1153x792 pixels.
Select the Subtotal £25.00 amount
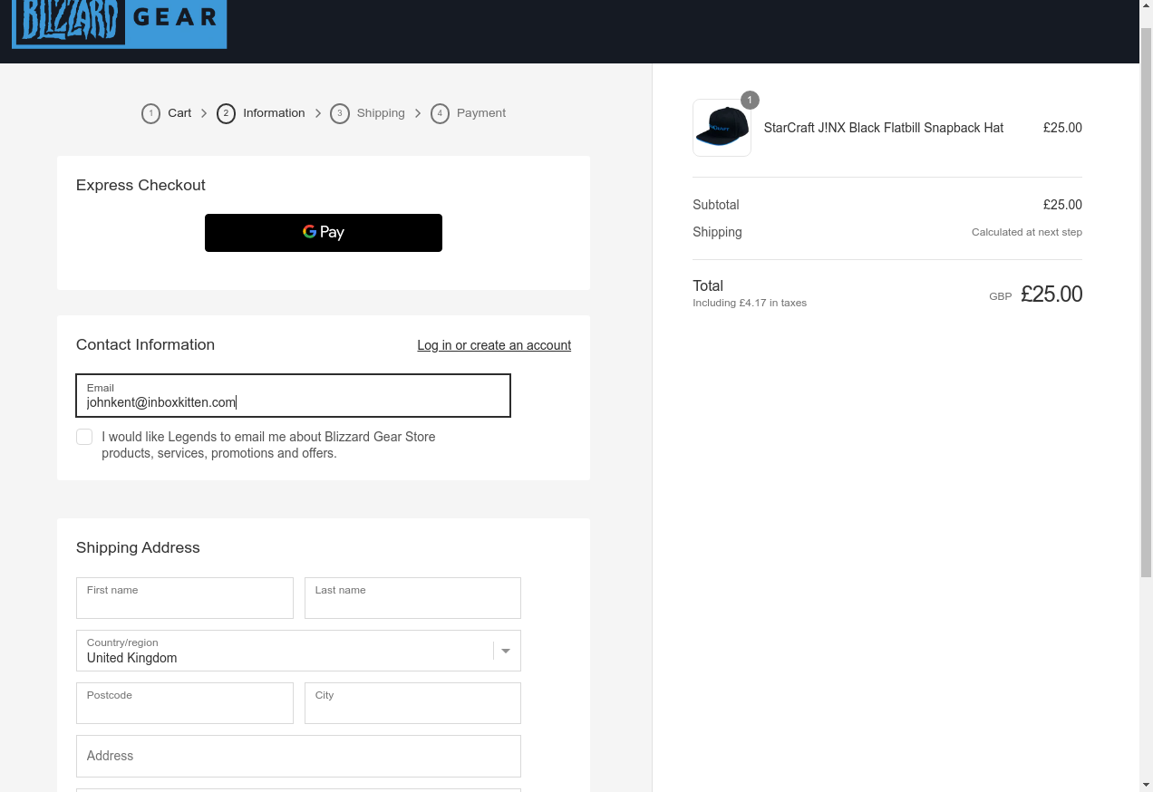(1062, 205)
